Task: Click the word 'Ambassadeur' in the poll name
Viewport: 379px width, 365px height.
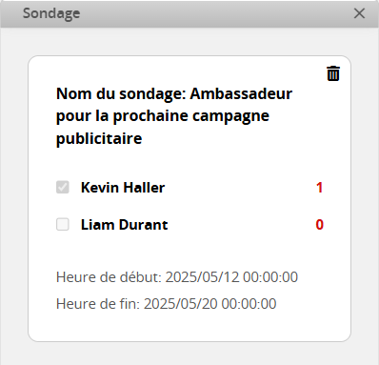Action: (241, 93)
